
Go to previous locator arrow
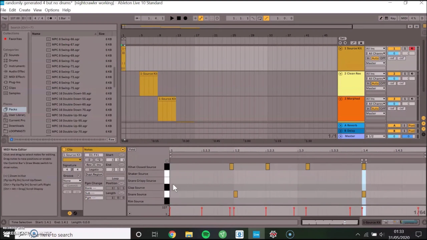[340, 43]
